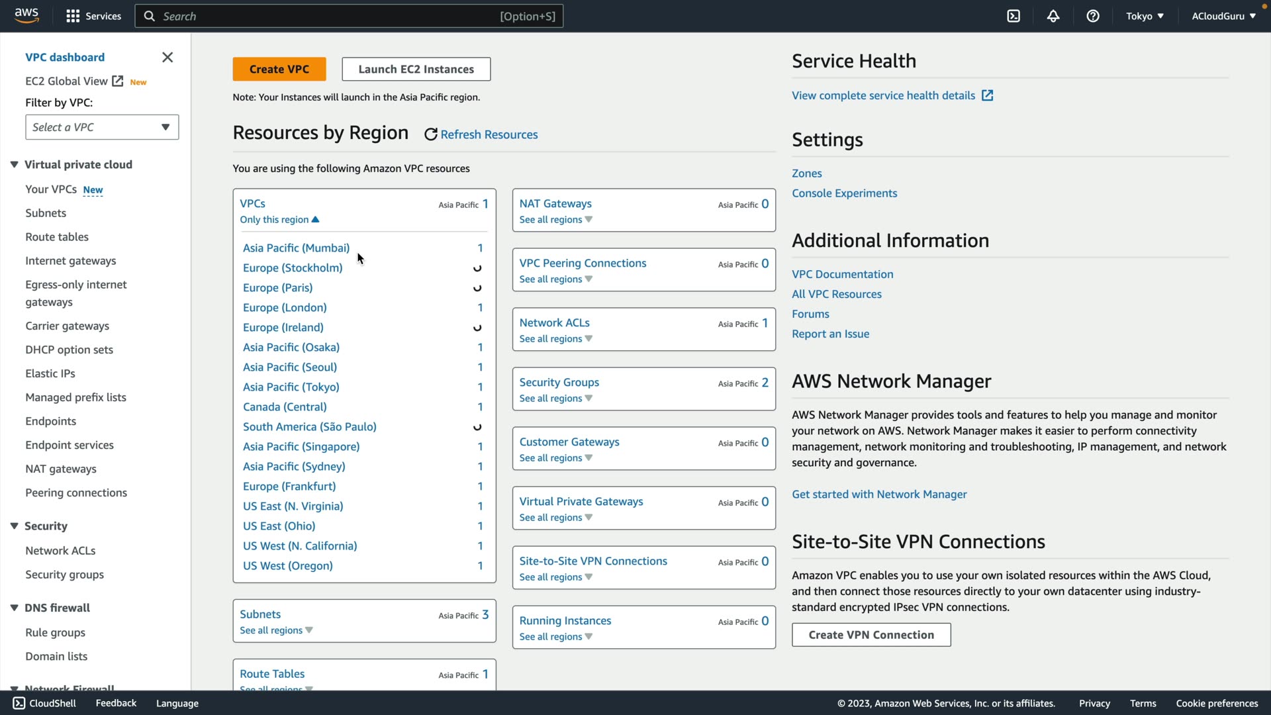Open CloudShell from the footer bar
This screenshot has height=715, width=1271.
click(44, 703)
